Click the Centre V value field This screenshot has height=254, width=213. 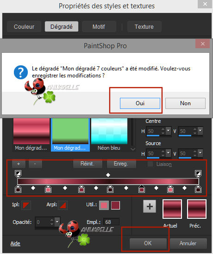click(x=186, y=131)
